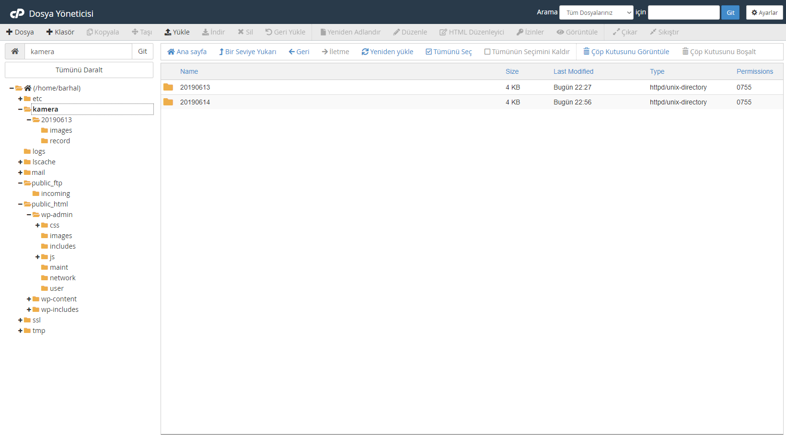Expand the js folder node

[x=37, y=257]
